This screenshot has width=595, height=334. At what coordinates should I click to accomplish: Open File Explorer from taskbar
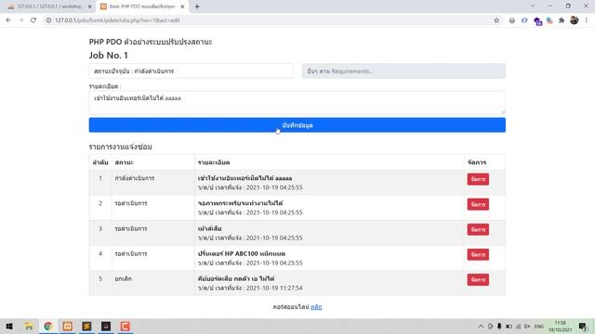29,327
